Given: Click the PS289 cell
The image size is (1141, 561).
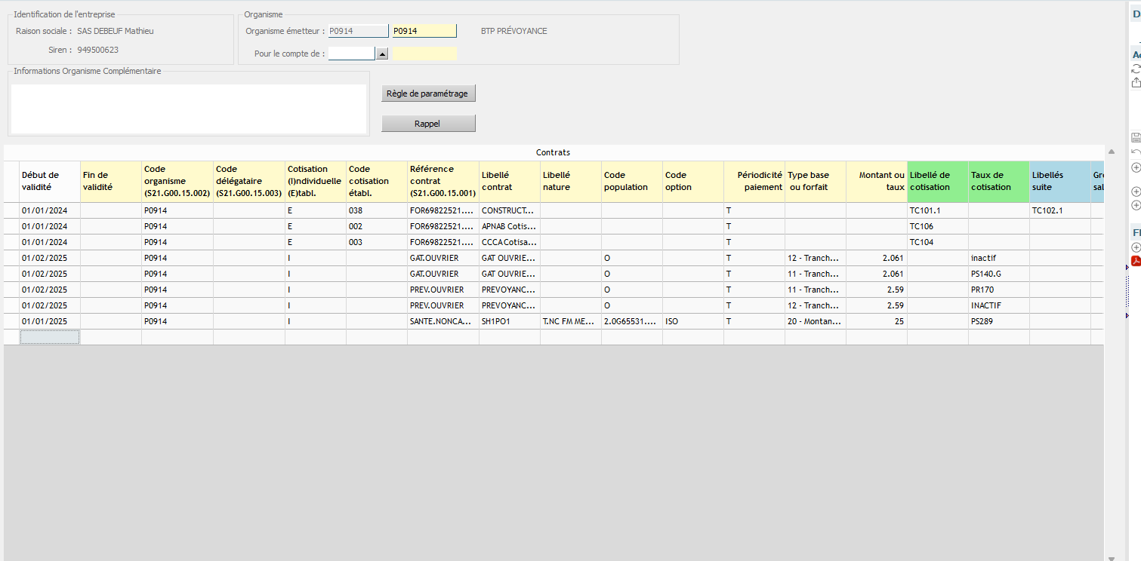Looking at the screenshot, I should coord(998,321).
